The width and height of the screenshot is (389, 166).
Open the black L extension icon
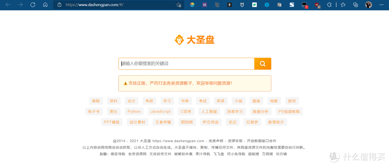pos(229,5)
